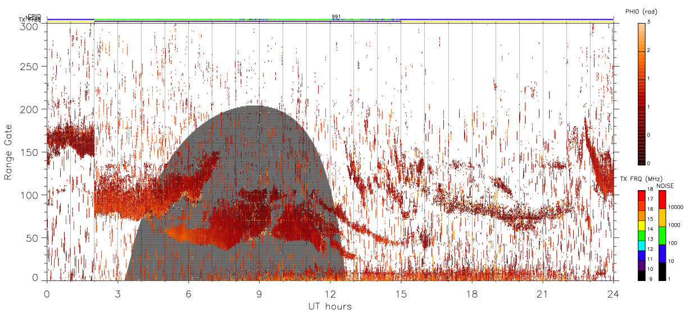Click the y-axis tick label '250'
This screenshot has height=318, width=690.
(x=30, y=66)
